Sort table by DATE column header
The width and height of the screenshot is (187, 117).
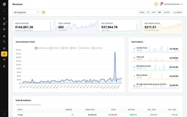[20, 110]
